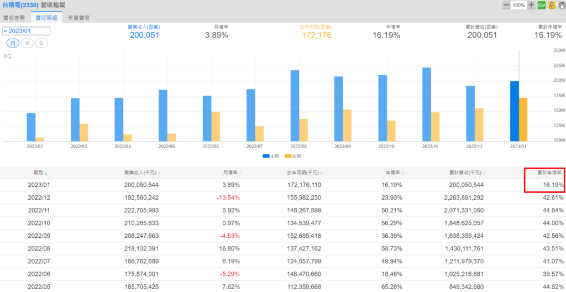Click the 2022/09 chart axis label

pos(343,147)
